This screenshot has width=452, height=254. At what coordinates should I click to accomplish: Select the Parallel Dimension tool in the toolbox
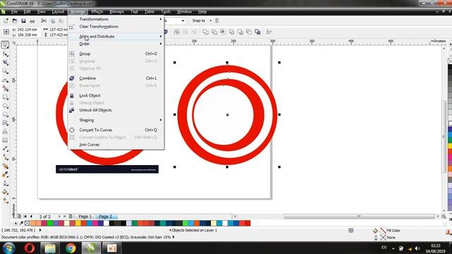pyautogui.click(x=5, y=149)
